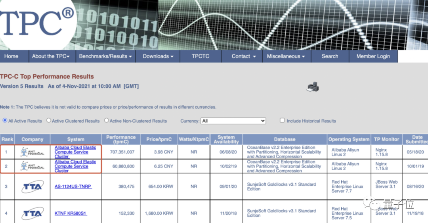Image resolution: width=428 pixels, height=223 pixels.
Task: Click the 11/20/18 availability date
Action: tap(228, 213)
